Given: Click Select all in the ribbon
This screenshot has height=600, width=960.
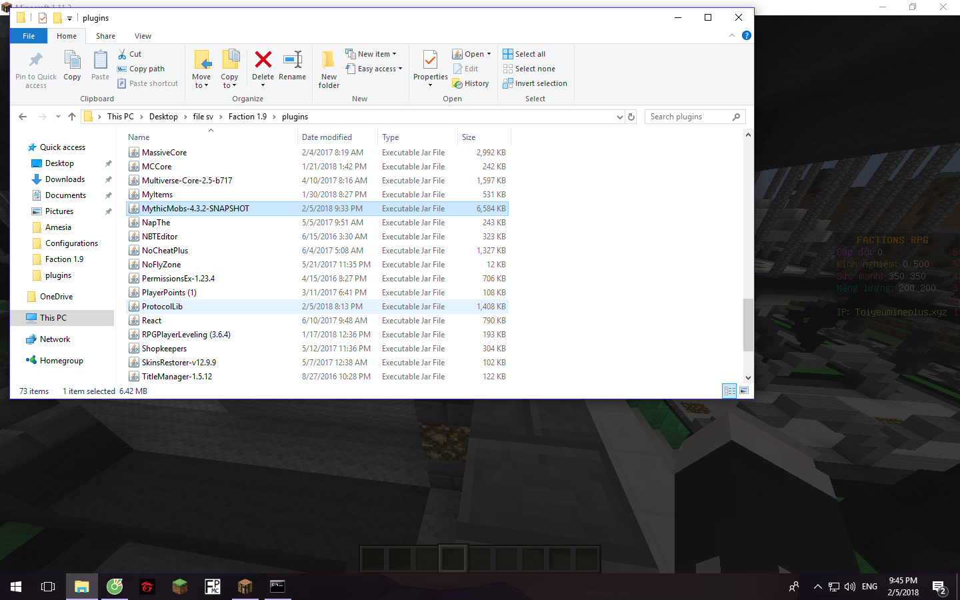Looking at the screenshot, I should [524, 54].
